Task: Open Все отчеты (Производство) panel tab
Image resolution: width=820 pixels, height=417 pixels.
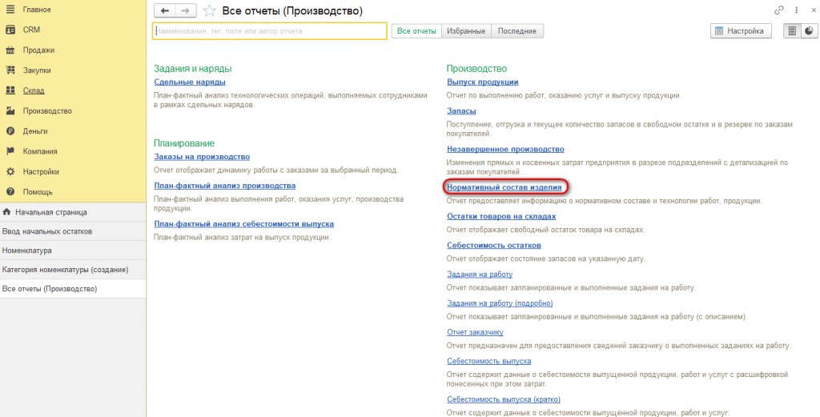Action: click(73, 288)
